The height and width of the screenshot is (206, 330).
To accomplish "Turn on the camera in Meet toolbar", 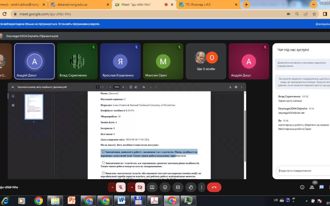I will pos(140,187).
